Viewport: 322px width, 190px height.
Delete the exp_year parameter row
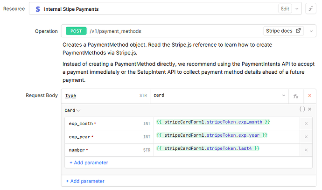[306, 137]
